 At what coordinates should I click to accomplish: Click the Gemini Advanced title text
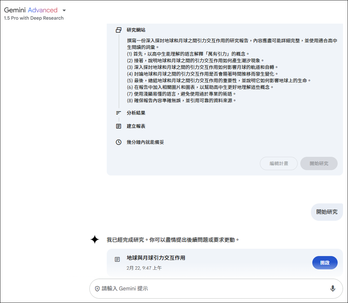31,10
